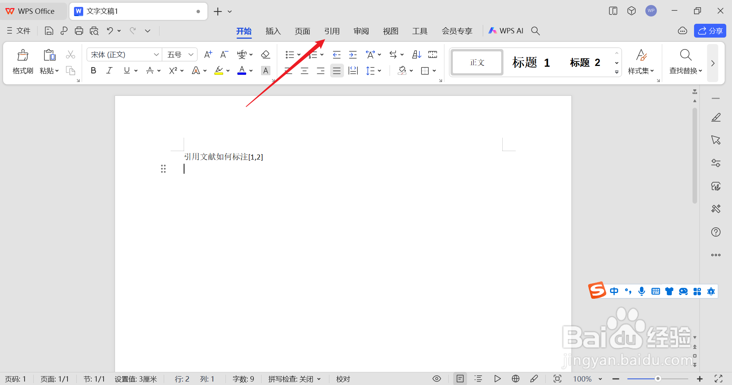Switch to the 审阅 (Review) tab
Viewport: 732px width, 385px height.
click(361, 31)
